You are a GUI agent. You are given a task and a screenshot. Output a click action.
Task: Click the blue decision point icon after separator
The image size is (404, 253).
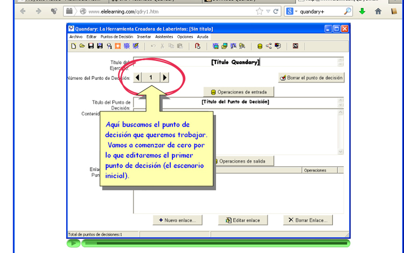[215, 46]
